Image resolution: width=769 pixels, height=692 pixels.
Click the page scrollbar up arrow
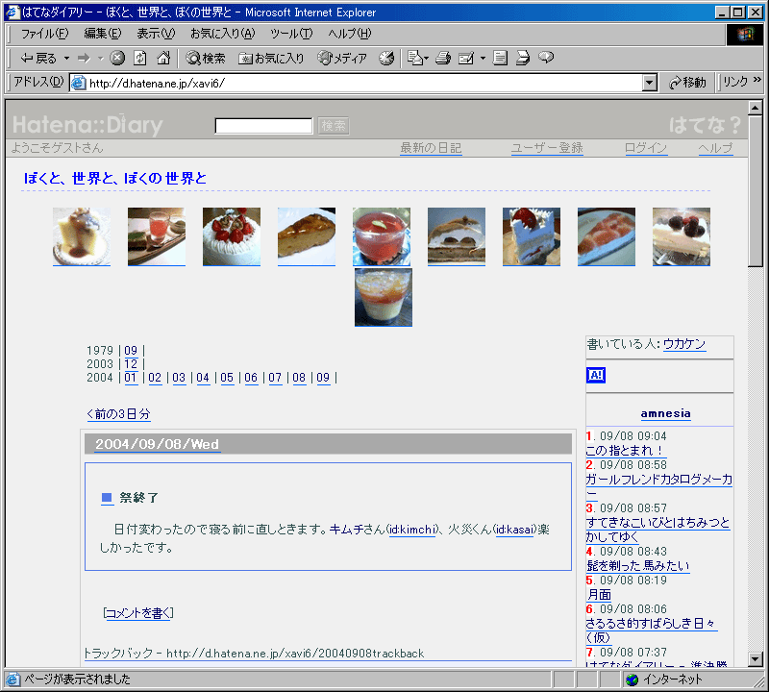coord(756,108)
